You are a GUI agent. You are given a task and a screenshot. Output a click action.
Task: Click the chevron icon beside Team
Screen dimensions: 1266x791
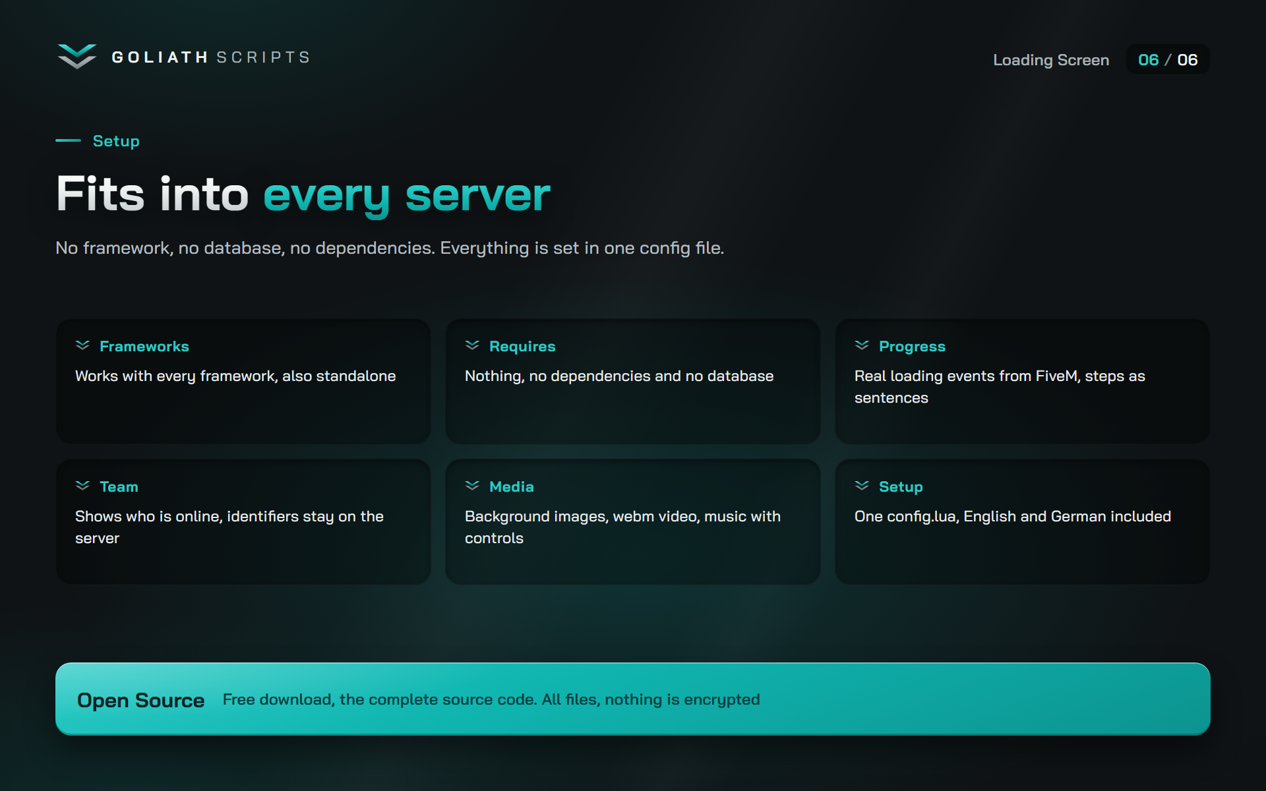click(82, 486)
